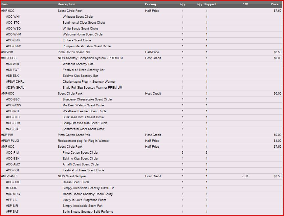Click item code #FF-LIL
The height and width of the screenshot is (216, 284).
(11, 200)
